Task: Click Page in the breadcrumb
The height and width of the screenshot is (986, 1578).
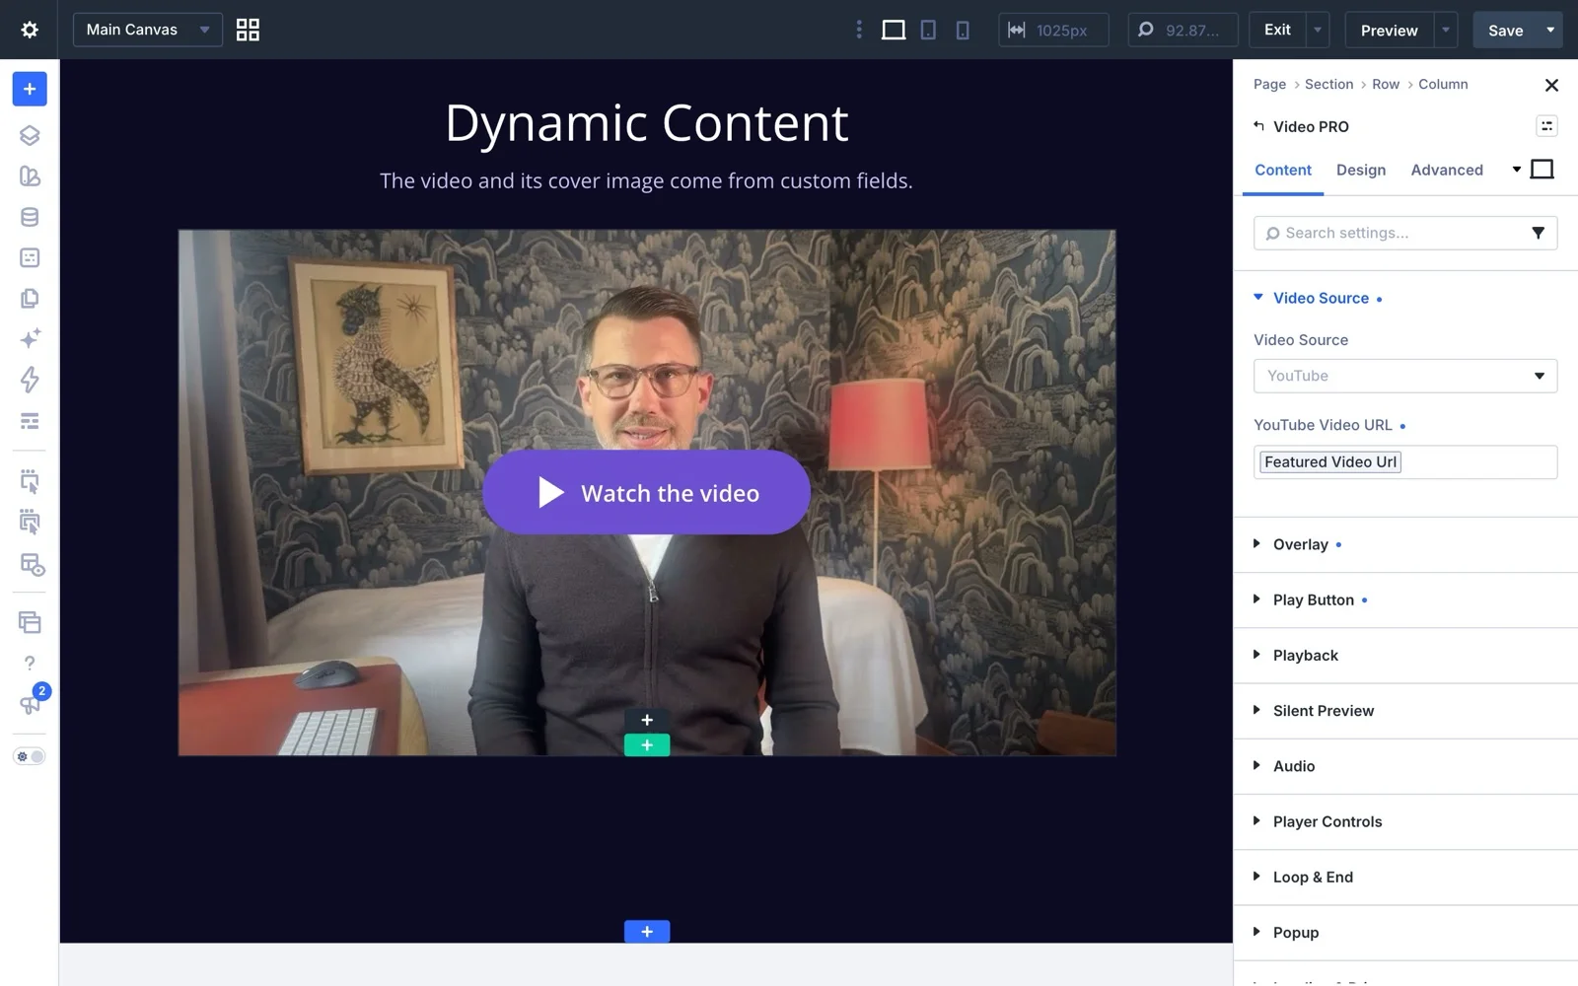Action: (1269, 84)
